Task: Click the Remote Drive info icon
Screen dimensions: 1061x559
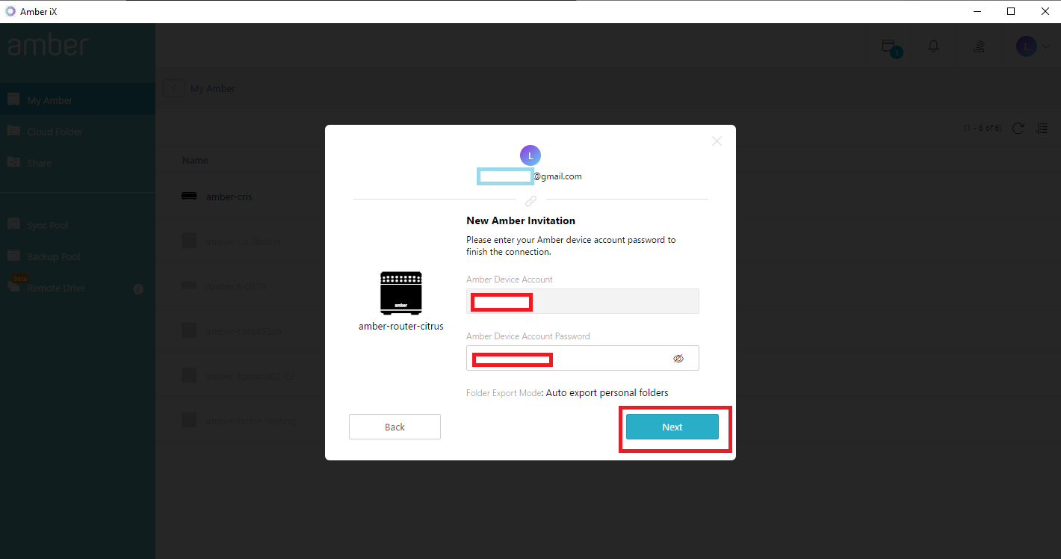Action: (x=138, y=288)
